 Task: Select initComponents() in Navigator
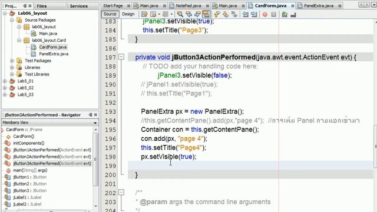click(29, 143)
